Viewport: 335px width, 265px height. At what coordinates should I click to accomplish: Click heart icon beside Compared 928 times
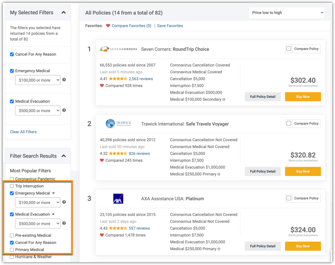pyautogui.click(x=102, y=85)
